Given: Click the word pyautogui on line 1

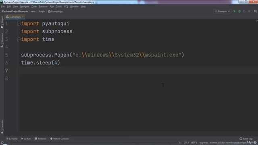Looking at the screenshot, I should (56, 24).
